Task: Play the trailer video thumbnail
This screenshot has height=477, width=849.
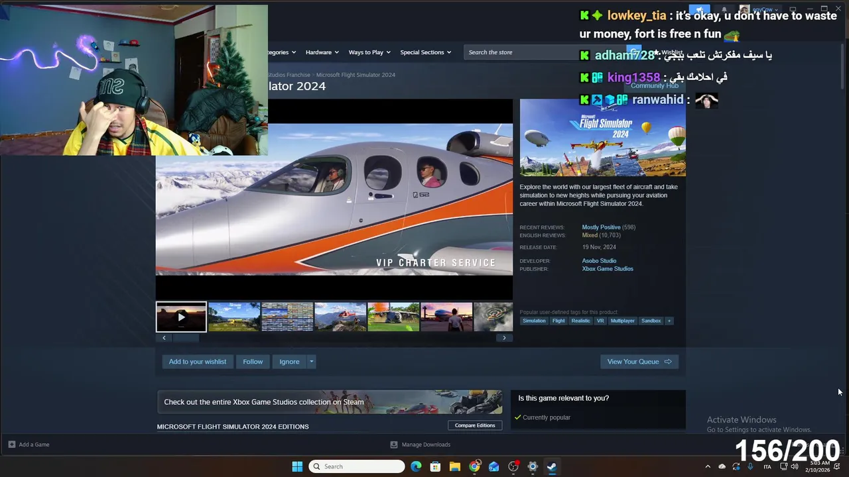Action: (181, 317)
